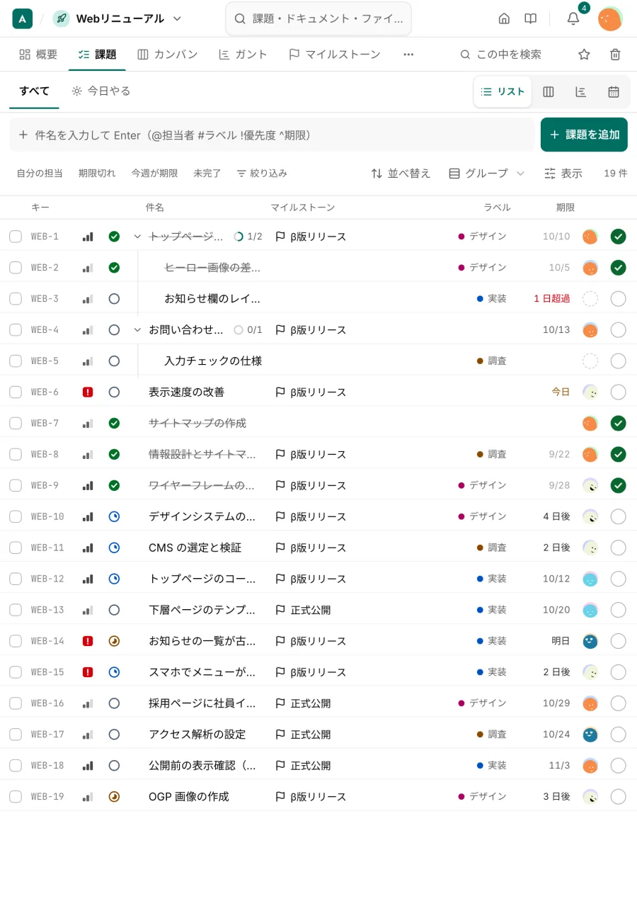Click priority icon of WEB-15 row
Screen dimensions: 637x918
pos(88,672)
